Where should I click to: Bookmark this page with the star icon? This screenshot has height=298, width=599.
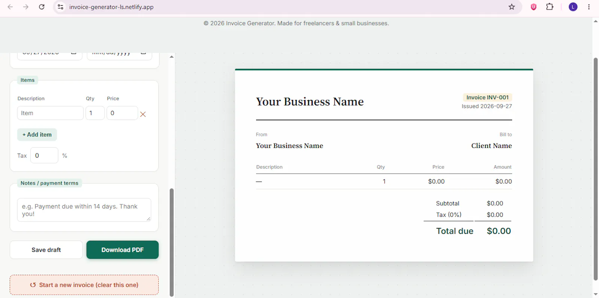[x=512, y=7]
